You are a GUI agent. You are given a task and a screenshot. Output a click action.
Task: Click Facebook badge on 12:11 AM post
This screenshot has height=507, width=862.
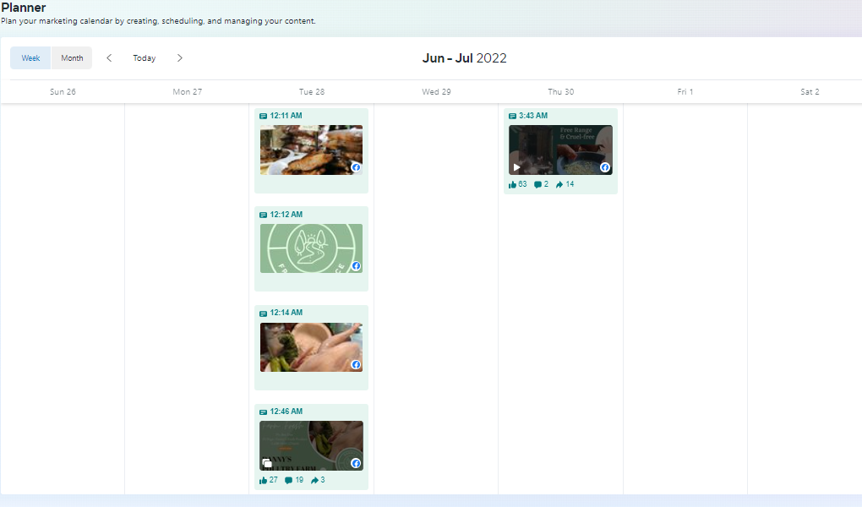(356, 167)
